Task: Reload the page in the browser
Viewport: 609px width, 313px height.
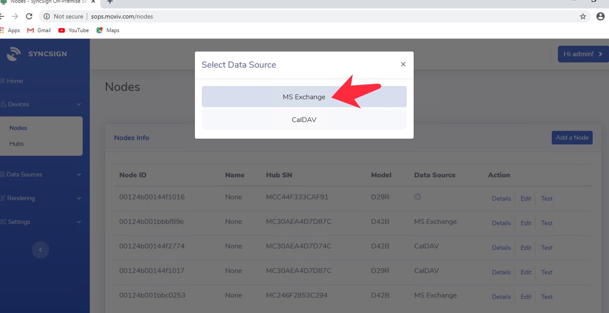Action: [29, 16]
